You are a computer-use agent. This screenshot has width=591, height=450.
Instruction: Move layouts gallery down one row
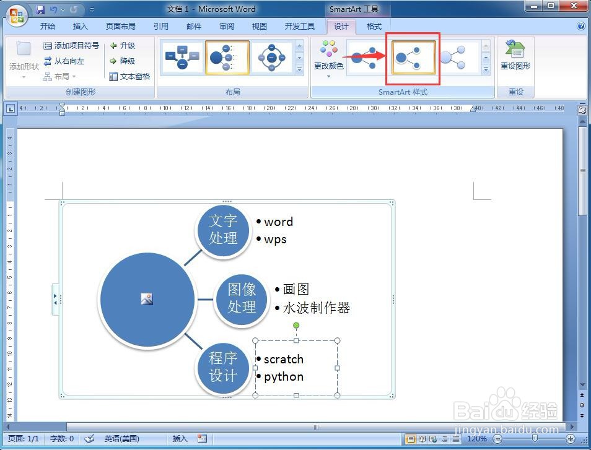tap(300, 58)
